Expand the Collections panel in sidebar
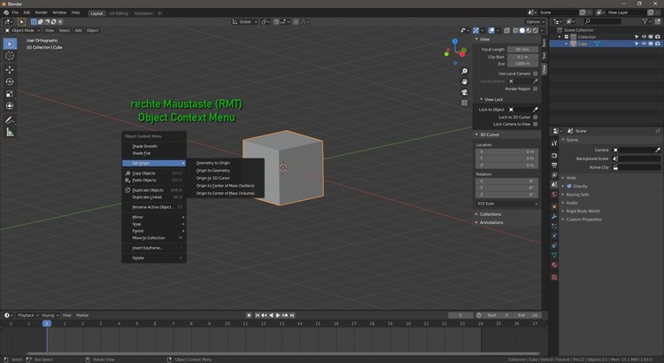 tap(490, 214)
